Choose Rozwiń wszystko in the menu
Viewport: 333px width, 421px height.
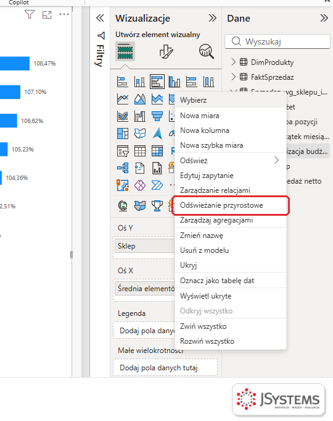pos(231,341)
